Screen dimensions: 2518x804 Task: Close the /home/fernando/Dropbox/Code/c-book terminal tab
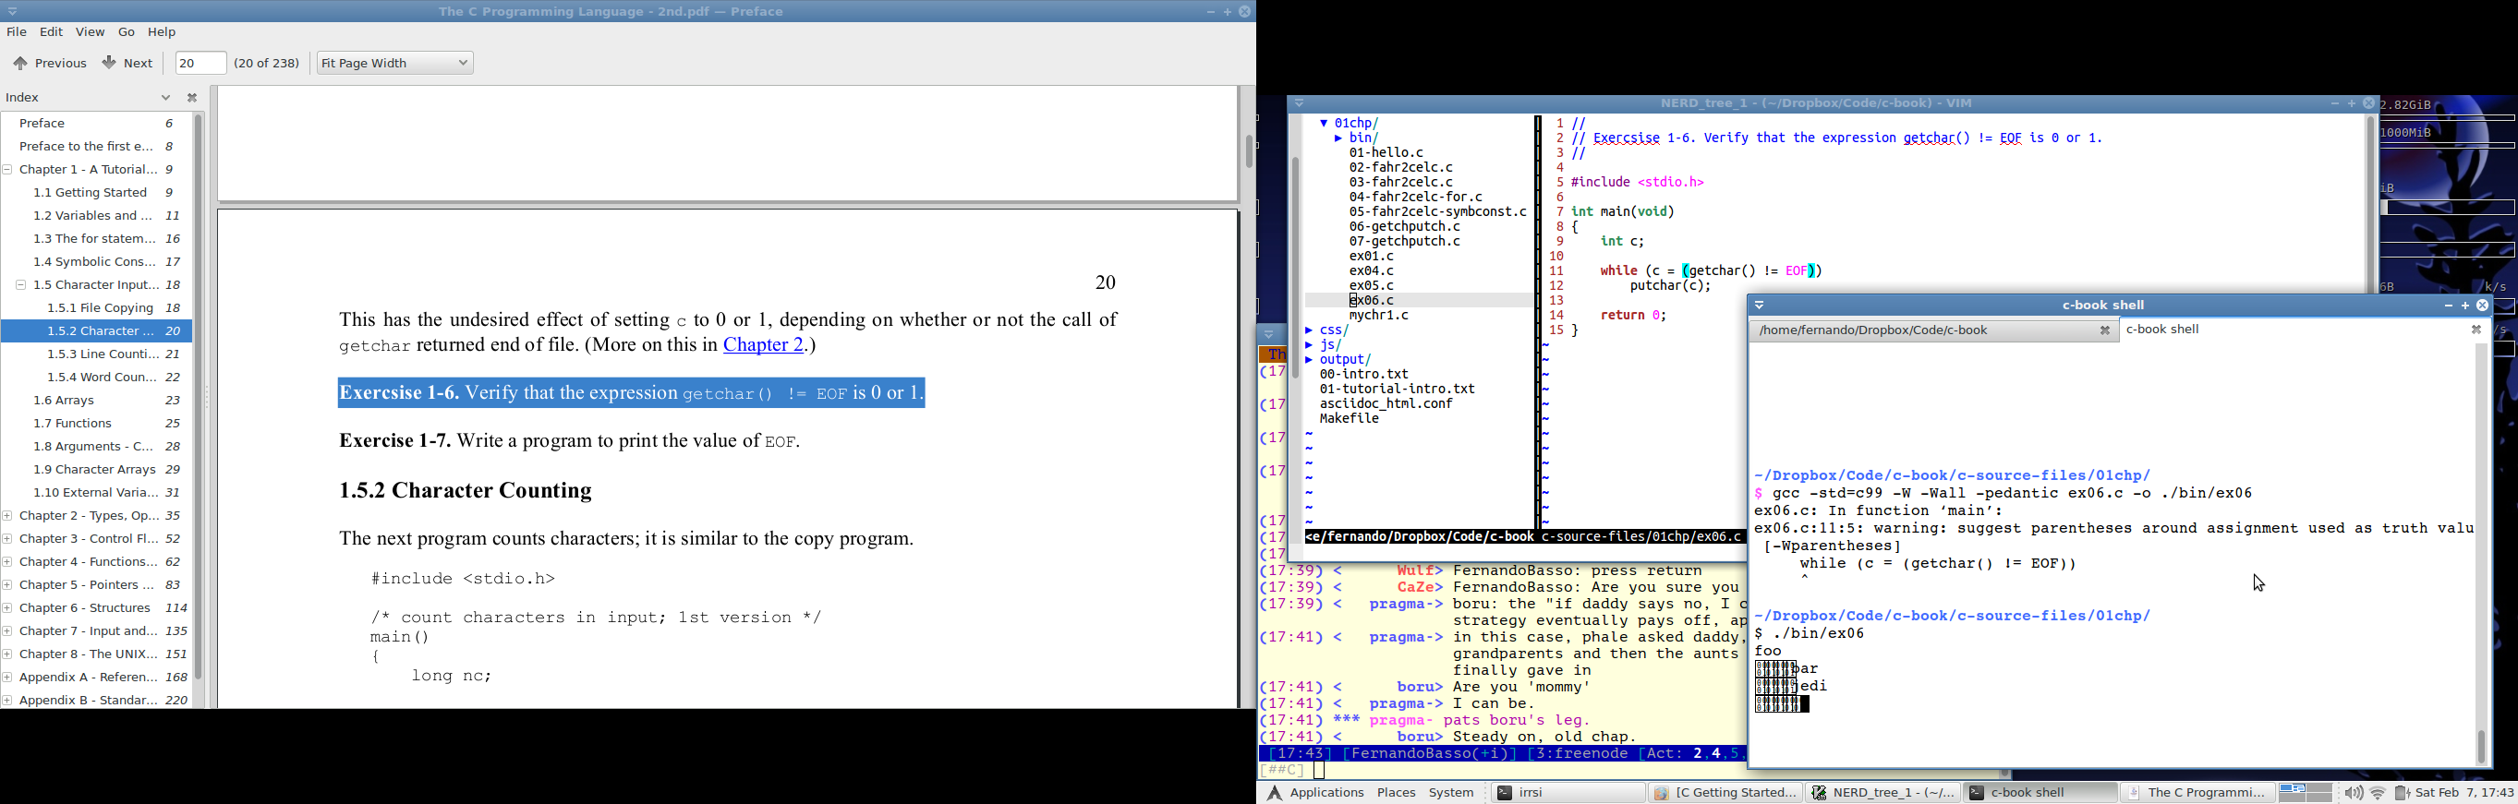click(x=2105, y=331)
